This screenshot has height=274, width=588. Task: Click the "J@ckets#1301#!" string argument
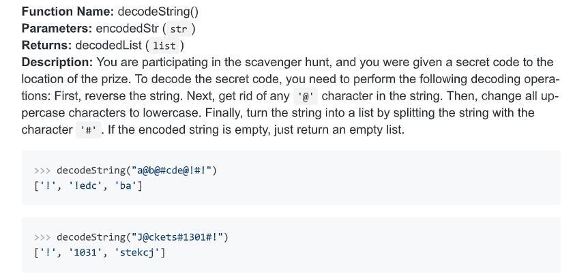click(x=175, y=237)
